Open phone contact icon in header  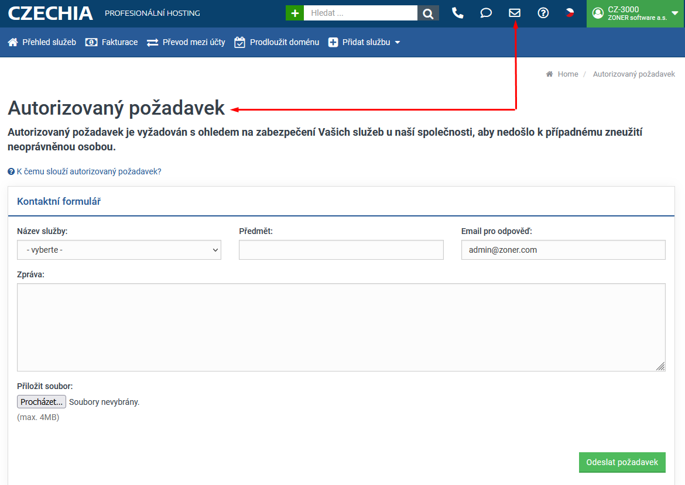point(457,13)
